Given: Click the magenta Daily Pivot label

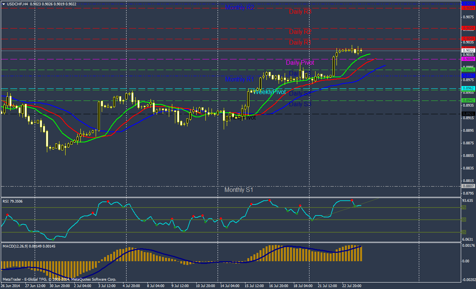Looking at the screenshot, I should click(300, 62).
